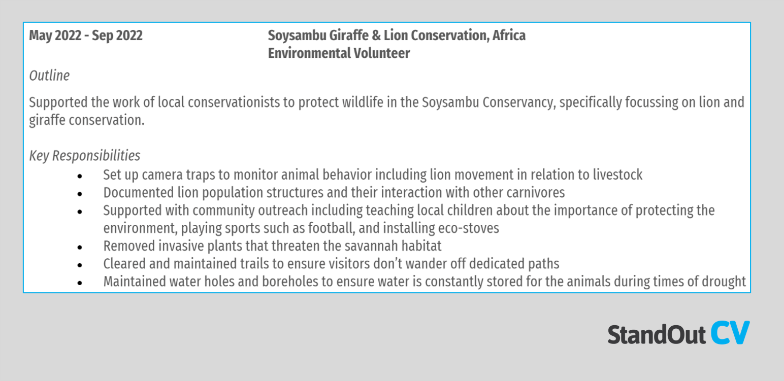The image size is (784, 381).
Task: Click the bullet dot before 'Maintained water holes'
Action: (x=80, y=283)
